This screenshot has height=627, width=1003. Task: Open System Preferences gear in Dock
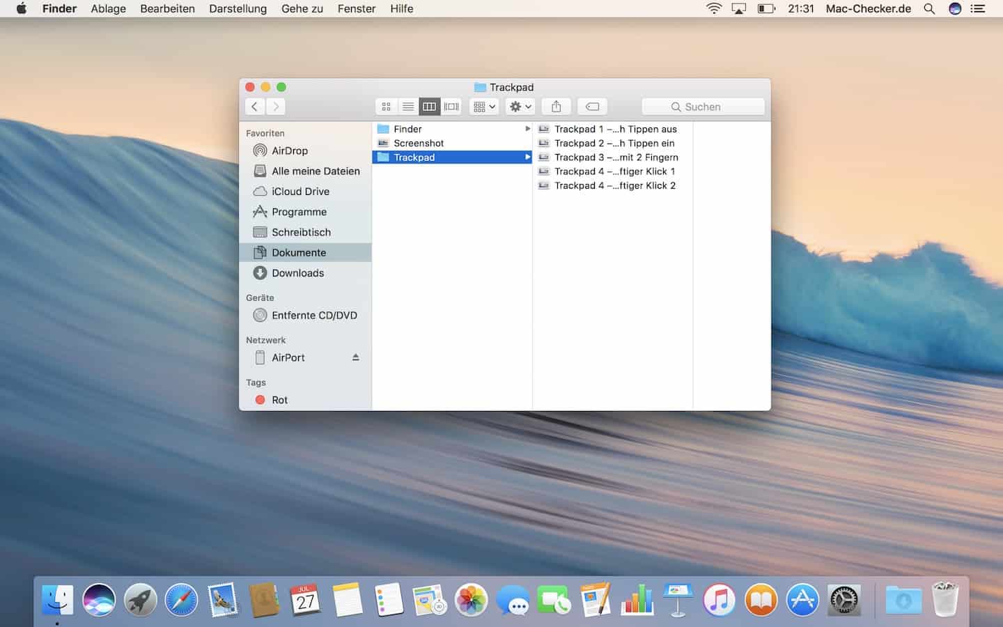click(x=844, y=599)
